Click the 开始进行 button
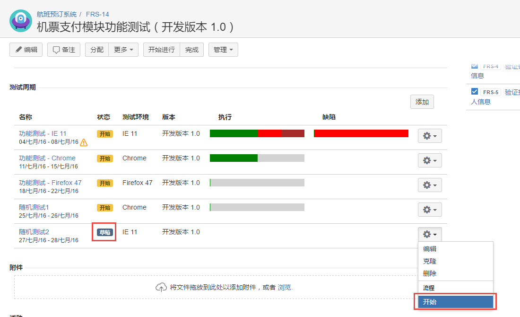Image resolution: width=520 pixels, height=317 pixels. point(162,50)
